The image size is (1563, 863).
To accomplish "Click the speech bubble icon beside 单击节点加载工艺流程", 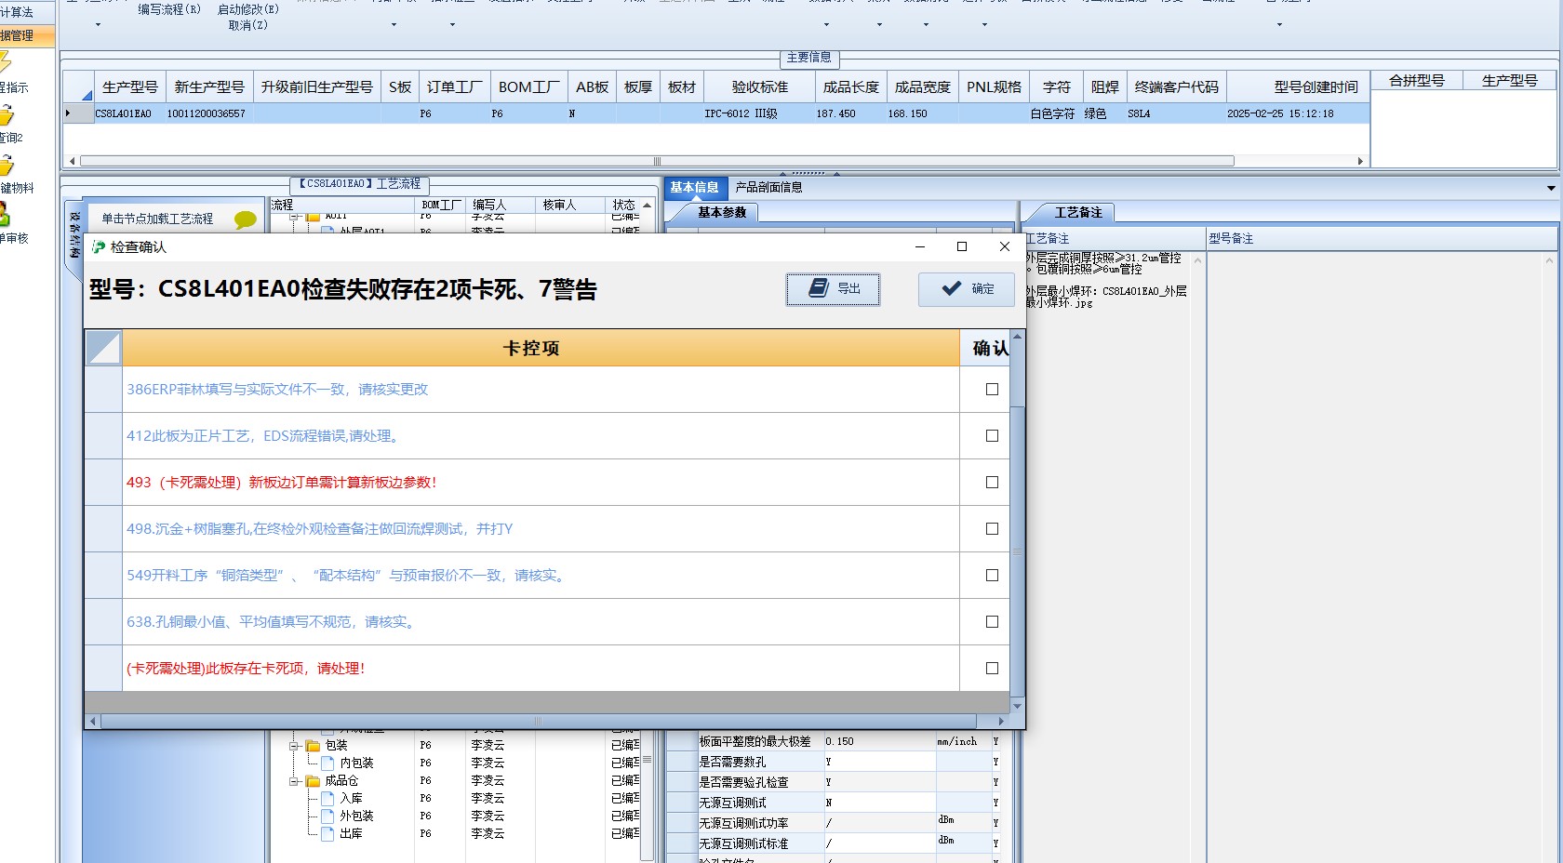I will coord(246,219).
